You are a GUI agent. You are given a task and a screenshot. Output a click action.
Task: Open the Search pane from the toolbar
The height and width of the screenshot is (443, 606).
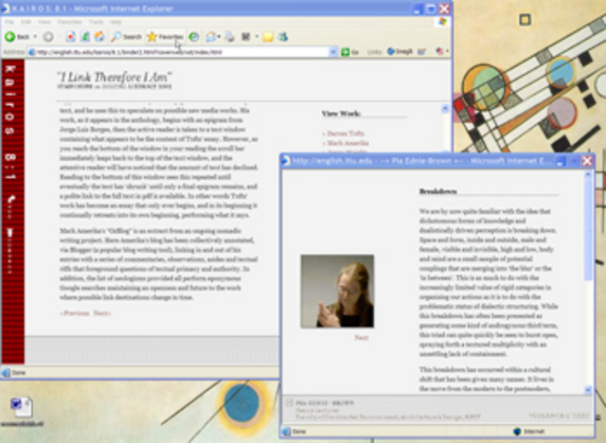click(x=126, y=37)
